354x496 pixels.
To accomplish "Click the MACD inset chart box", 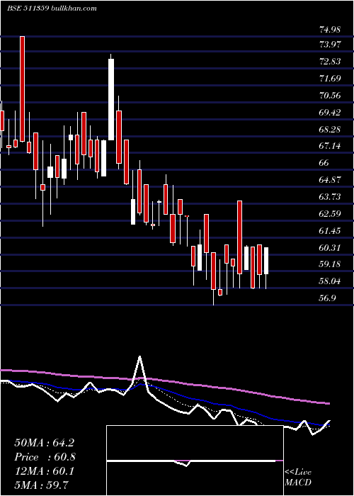I will click(x=195, y=461).
